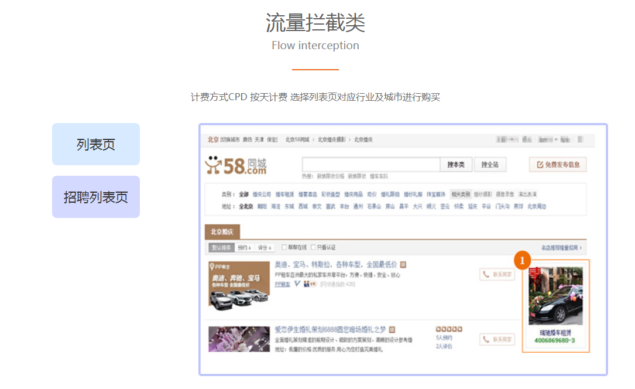
Task: Click the green phone number 4006869680-3
Action: pos(554,340)
